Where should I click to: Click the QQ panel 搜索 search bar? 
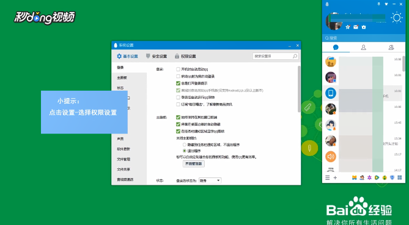(364, 38)
